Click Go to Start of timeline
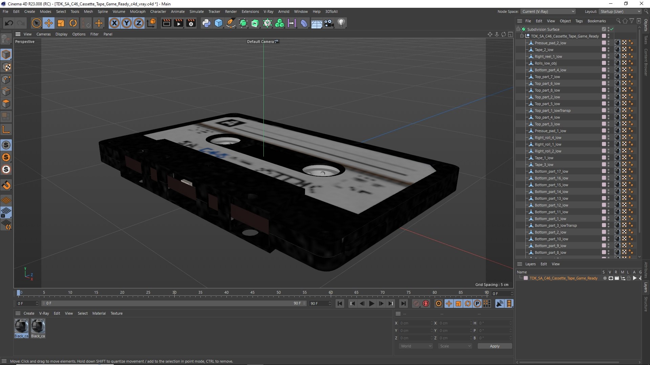 340,303
